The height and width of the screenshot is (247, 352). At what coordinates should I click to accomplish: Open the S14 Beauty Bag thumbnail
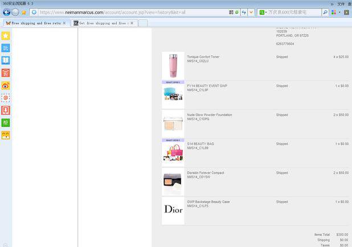pos(173,153)
